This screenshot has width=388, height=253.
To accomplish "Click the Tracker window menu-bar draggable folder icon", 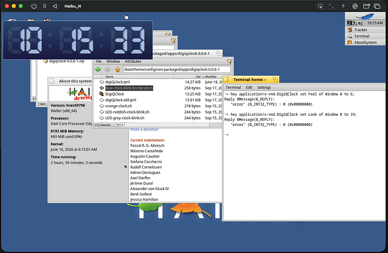I will click(229, 61).
